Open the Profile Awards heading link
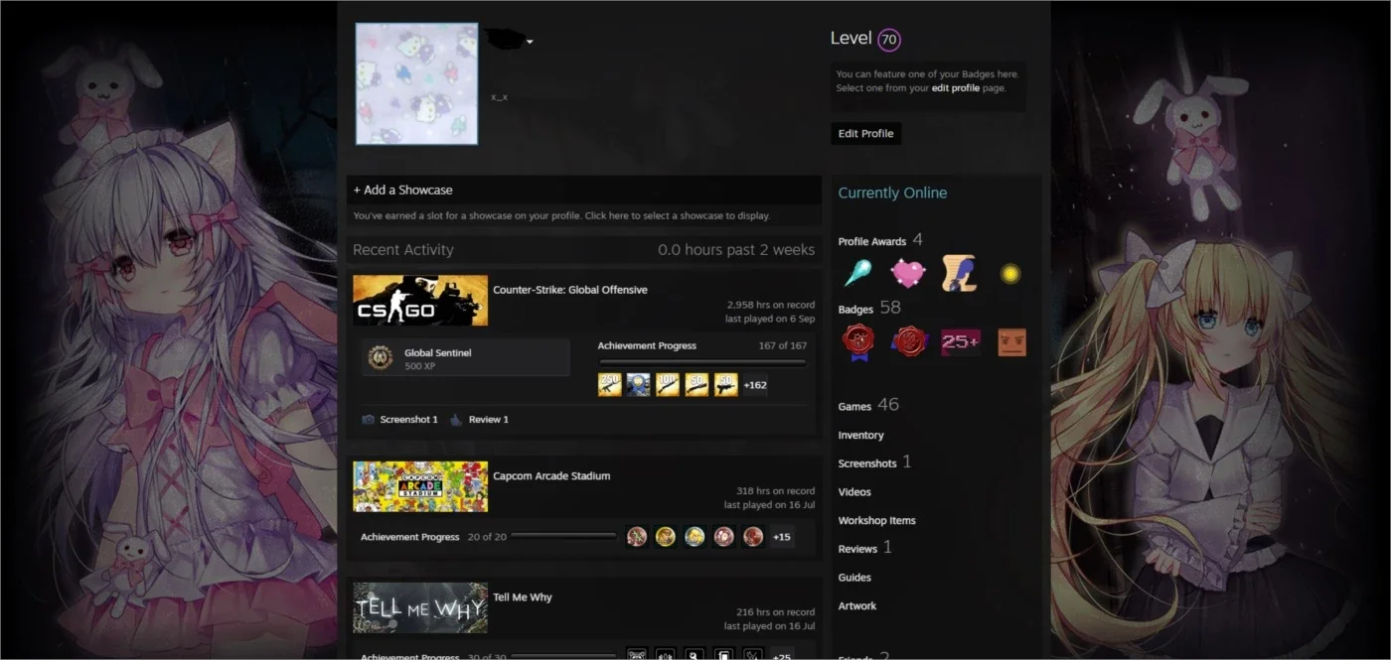The width and height of the screenshot is (1391, 660). (872, 241)
